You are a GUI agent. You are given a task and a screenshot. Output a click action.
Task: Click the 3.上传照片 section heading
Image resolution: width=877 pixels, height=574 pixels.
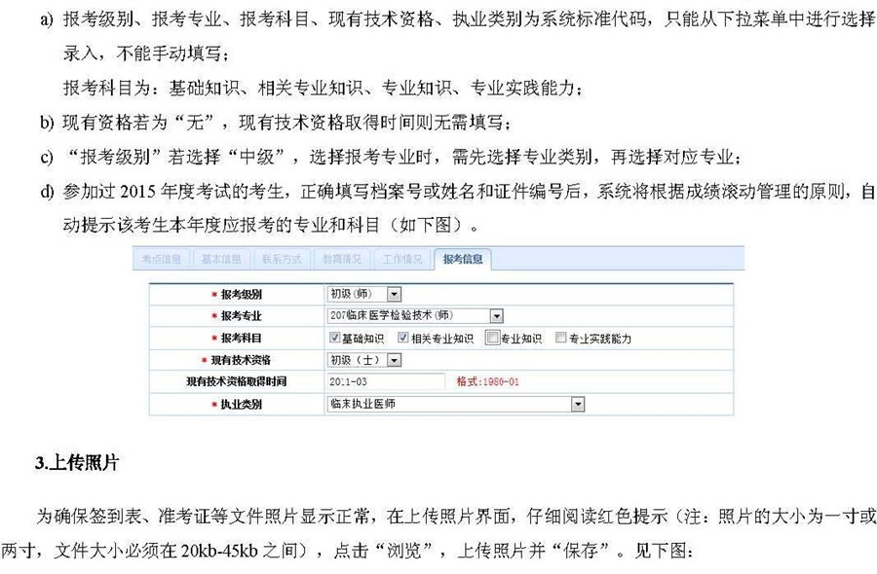77,463
